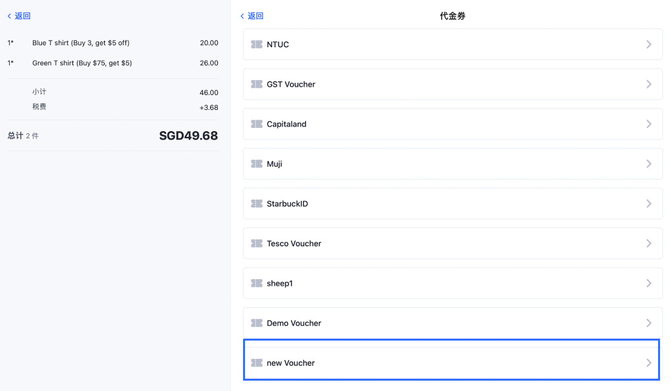The image size is (671, 391).
Task: Click the 26.00 item price
Action: click(x=209, y=63)
